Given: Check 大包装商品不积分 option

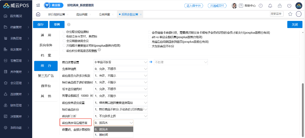Looking at the screenshot, I should 149,46.
